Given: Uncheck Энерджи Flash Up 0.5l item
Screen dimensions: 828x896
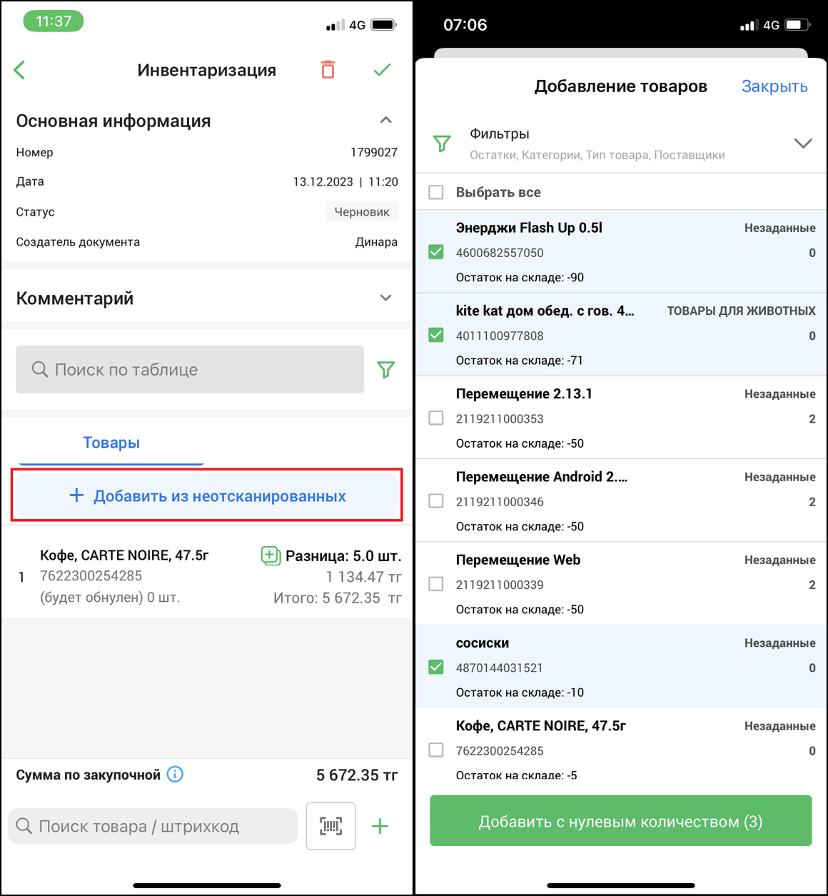Looking at the screenshot, I should [x=436, y=252].
